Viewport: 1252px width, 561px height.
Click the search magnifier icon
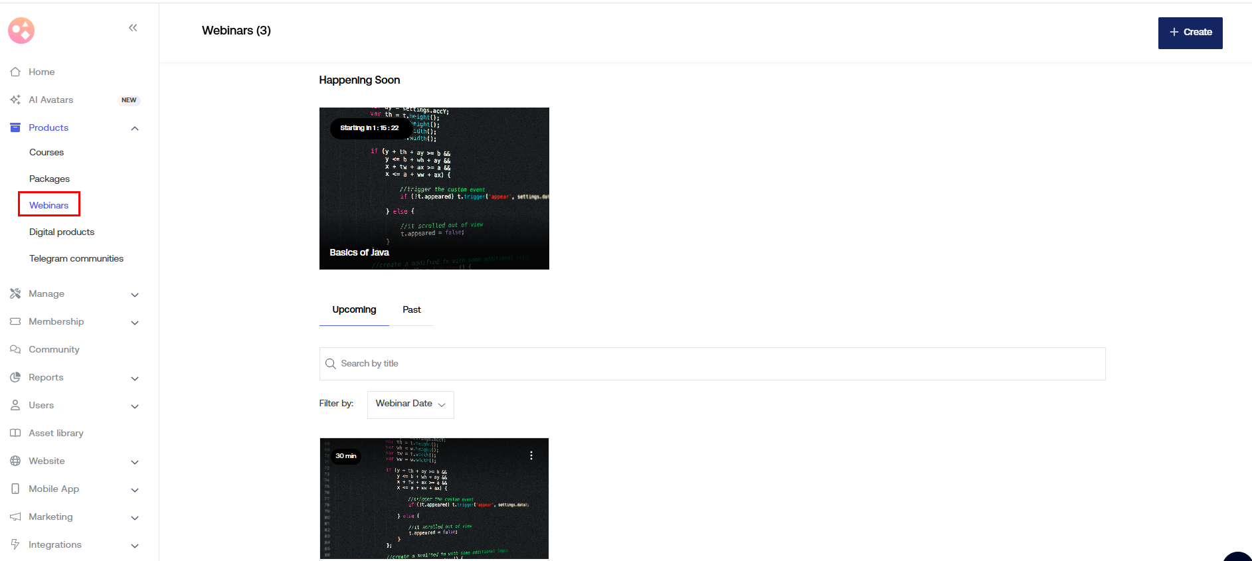coord(330,364)
